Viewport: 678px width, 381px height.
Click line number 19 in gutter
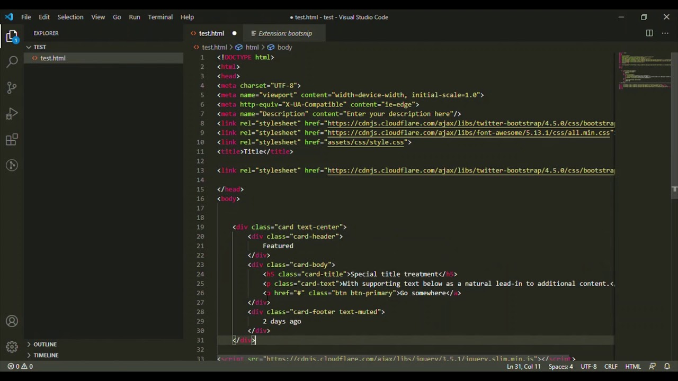(x=200, y=227)
